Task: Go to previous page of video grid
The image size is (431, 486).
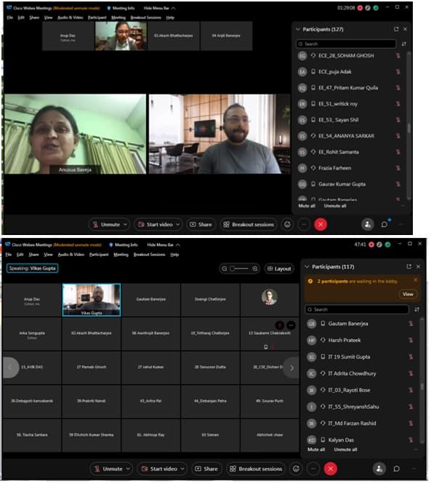Action: [10, 367]
